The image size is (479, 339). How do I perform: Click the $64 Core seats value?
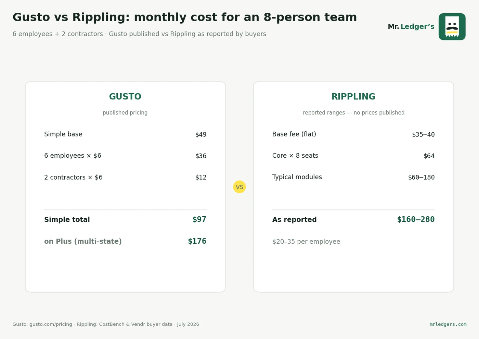(x=429, y=156)
